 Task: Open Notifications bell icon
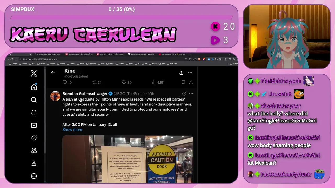[34, 113]
